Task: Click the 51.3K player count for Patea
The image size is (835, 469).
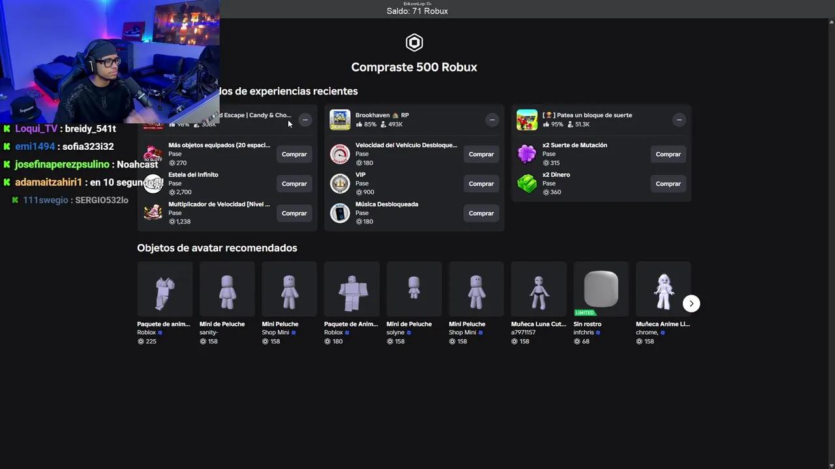Action: click(579, 124)
